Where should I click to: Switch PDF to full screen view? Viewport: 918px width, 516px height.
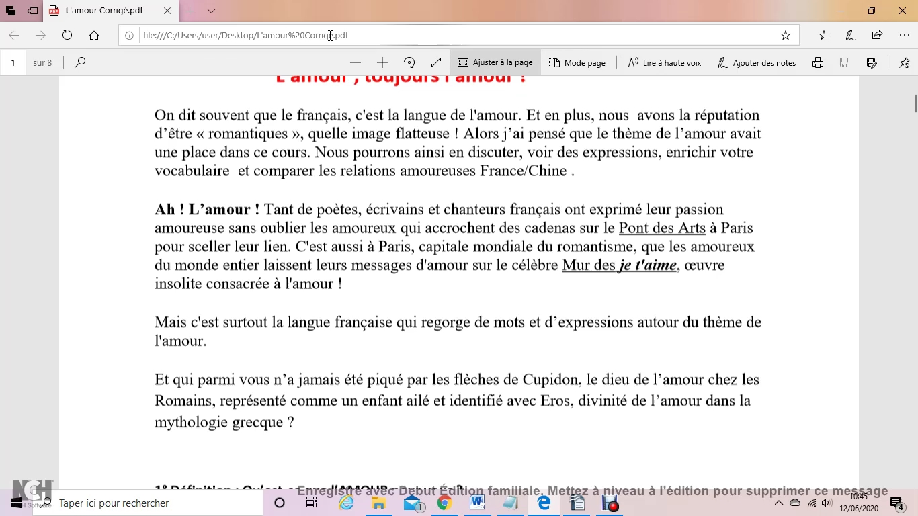click(436, 62)
